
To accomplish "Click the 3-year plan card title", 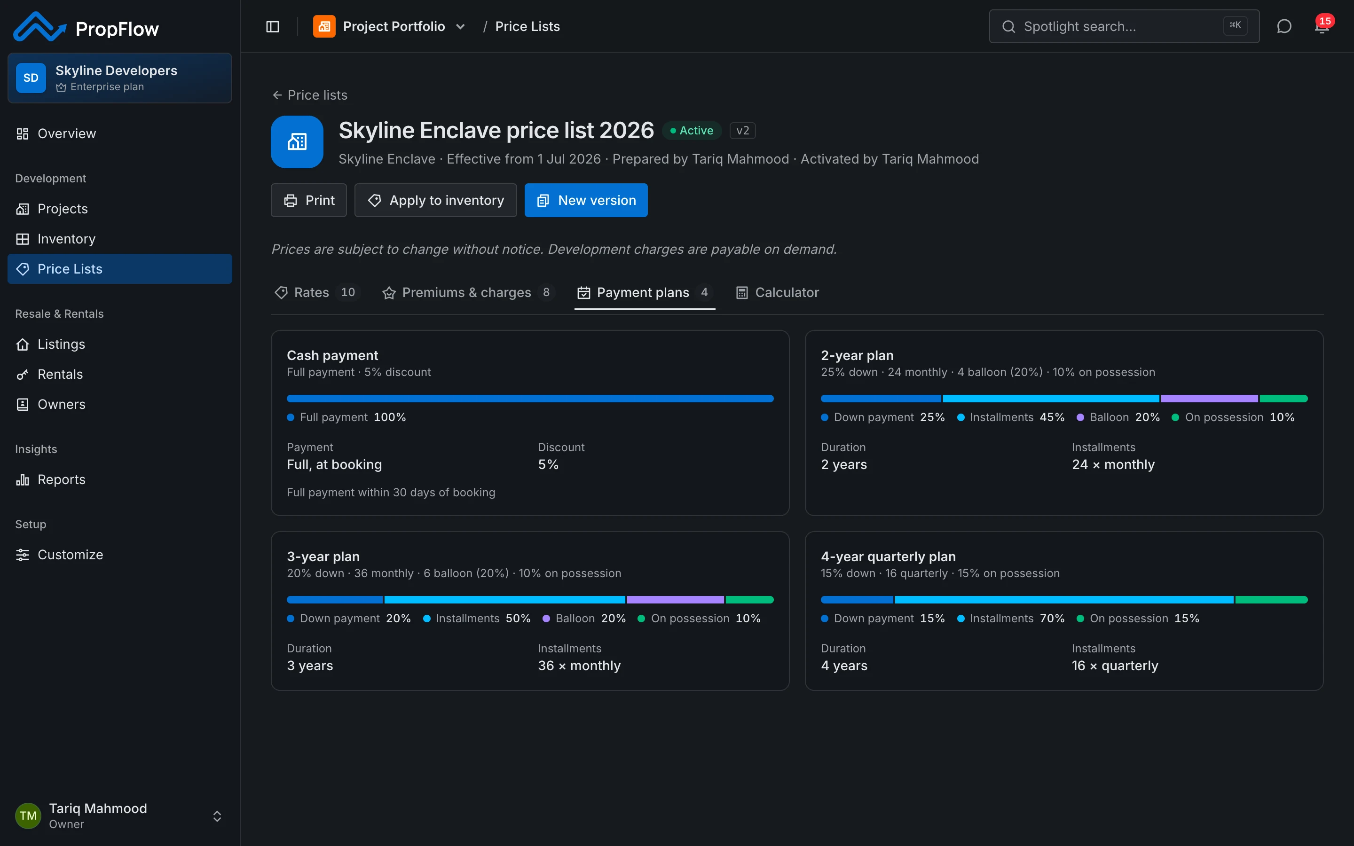I will click(x=323, y=557).
